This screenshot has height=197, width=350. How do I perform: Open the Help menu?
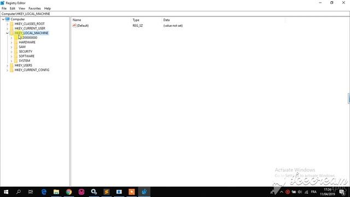tap(48, 9)
